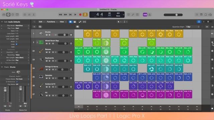Image resolution: width=214 pixels, height=120 pixels.
Task: Open Quick Help in the control bar
Action: [13, 15]
